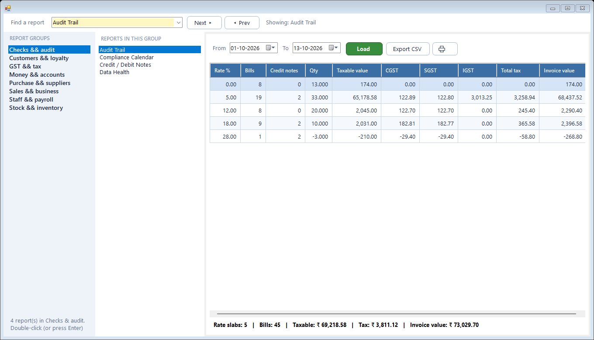Open the Credit / Debit Notes report
The width and height of the screenshot is (594, 340).
[x=125, y=65]
